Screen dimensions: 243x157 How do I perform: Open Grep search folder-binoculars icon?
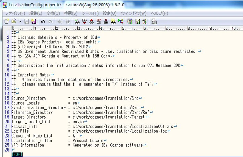tap(113, 22)
